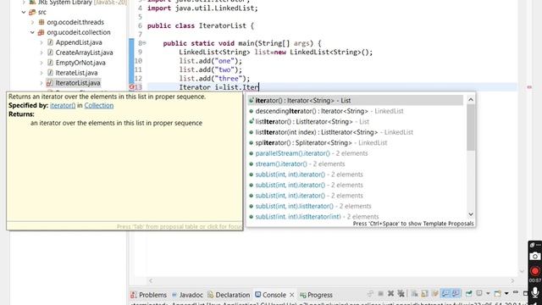
Task: Click Remove Launch X icon in Console toolbar
Action: point(390,293)
